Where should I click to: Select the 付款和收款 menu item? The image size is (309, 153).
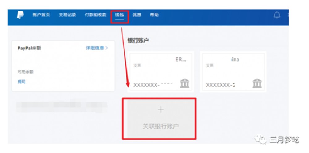(95, 15)
